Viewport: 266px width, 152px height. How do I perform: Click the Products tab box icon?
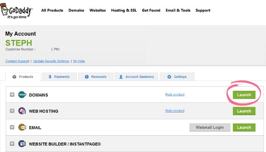coord(14,77)
